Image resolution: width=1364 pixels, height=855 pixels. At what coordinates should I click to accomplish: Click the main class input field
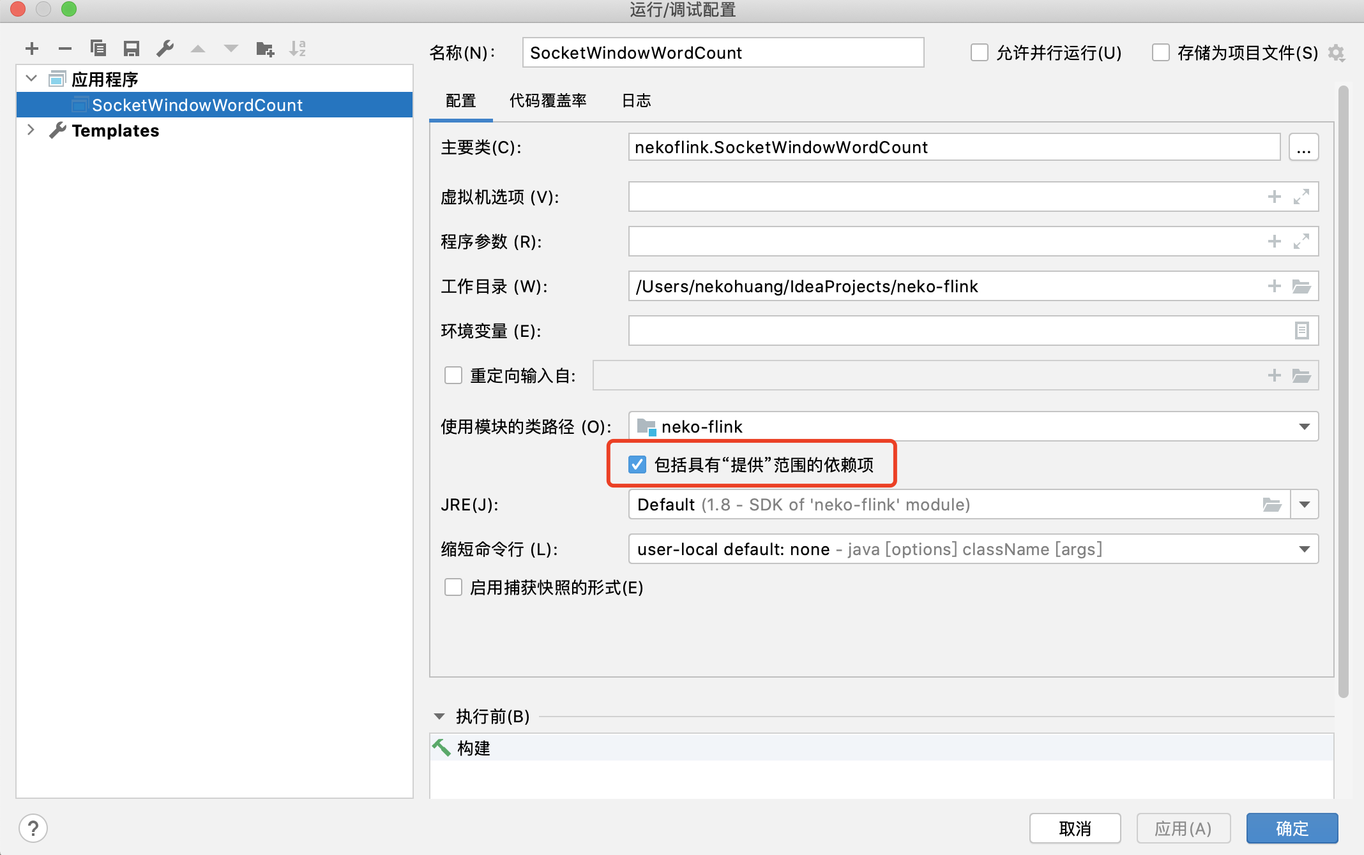click(x=954, y=147)
